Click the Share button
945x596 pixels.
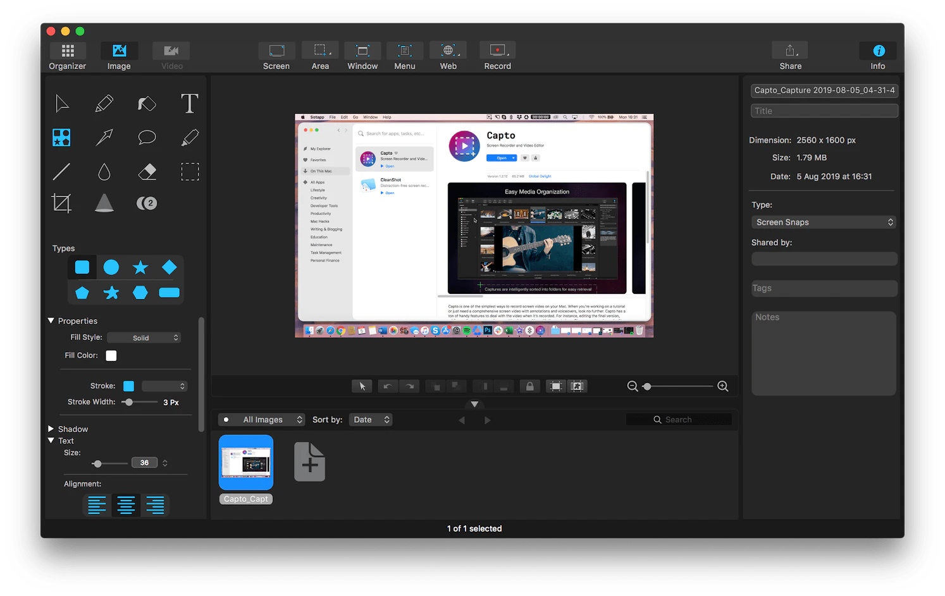[789, 55]
